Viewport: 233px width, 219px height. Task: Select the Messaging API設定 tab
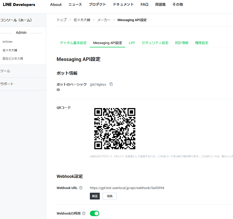108,43
